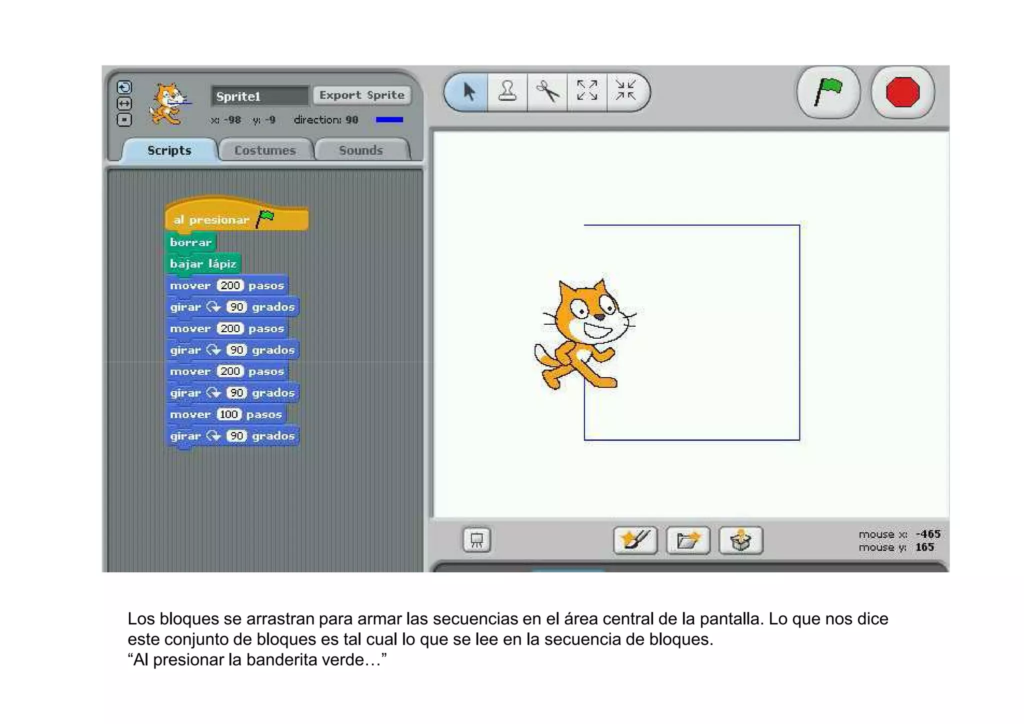
Task: Open choose sprite from file folder button
Action: [688, 540]
